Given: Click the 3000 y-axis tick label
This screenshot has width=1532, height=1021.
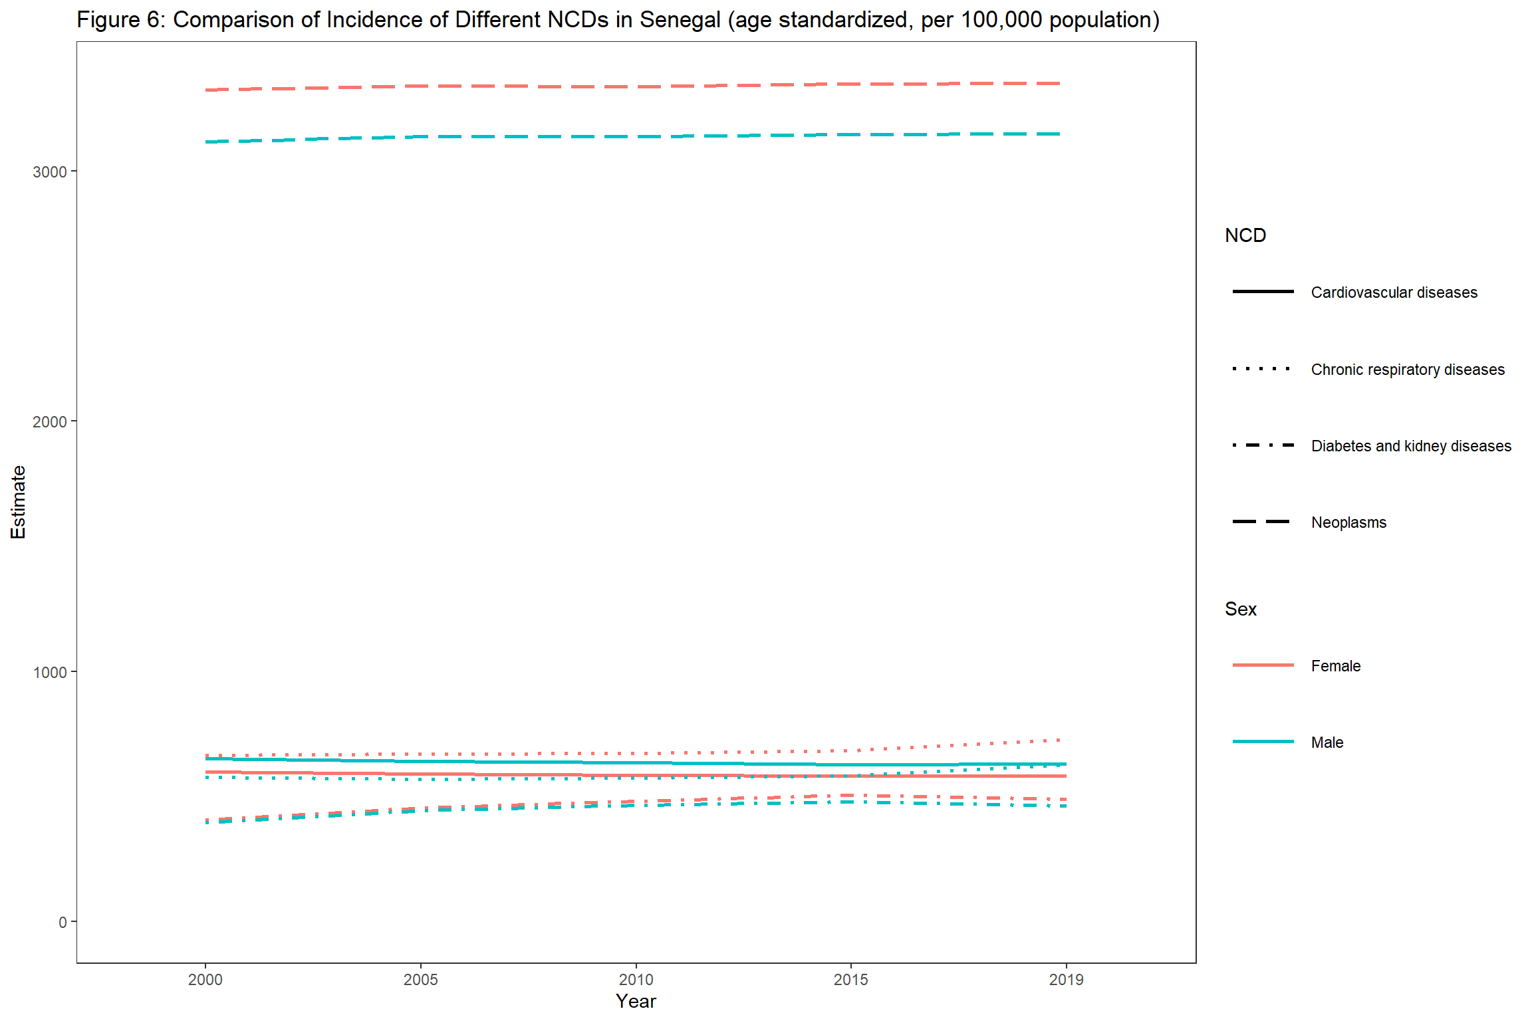Looking at the screenshot, I should (x=50, y=172).
